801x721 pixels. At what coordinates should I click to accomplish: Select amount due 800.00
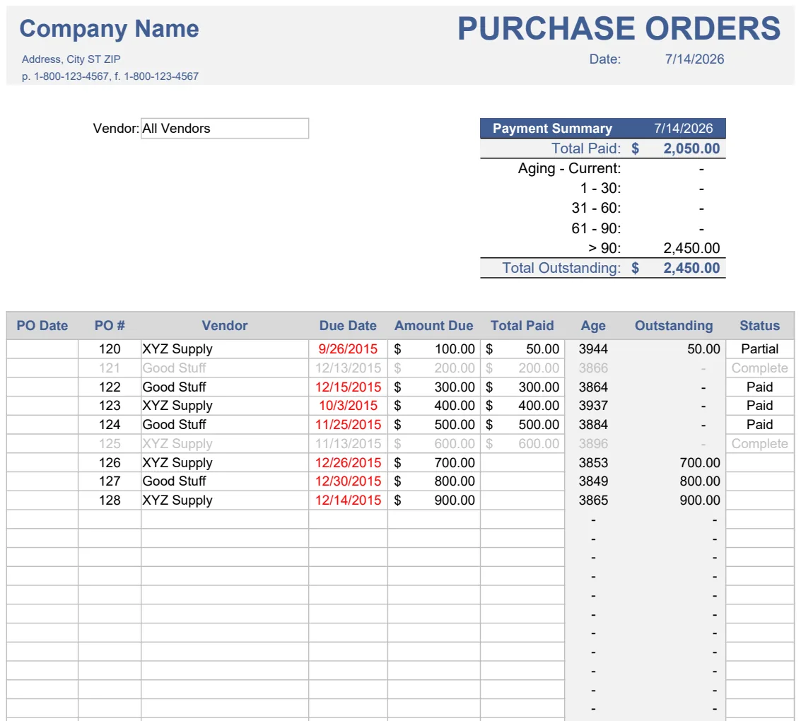click(x=433, y=481)
